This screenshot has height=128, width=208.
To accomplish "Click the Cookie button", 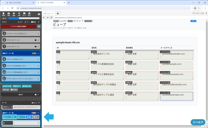I will pos(14,89).
